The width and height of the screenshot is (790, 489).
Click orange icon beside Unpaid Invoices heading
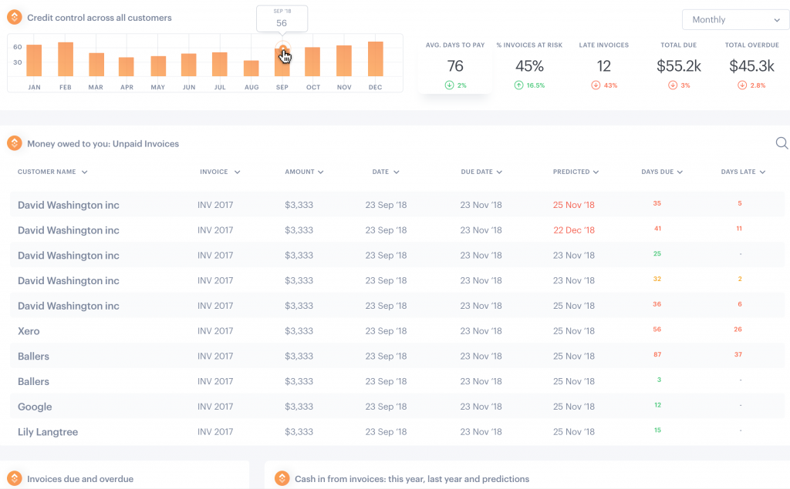pos(15,143)
